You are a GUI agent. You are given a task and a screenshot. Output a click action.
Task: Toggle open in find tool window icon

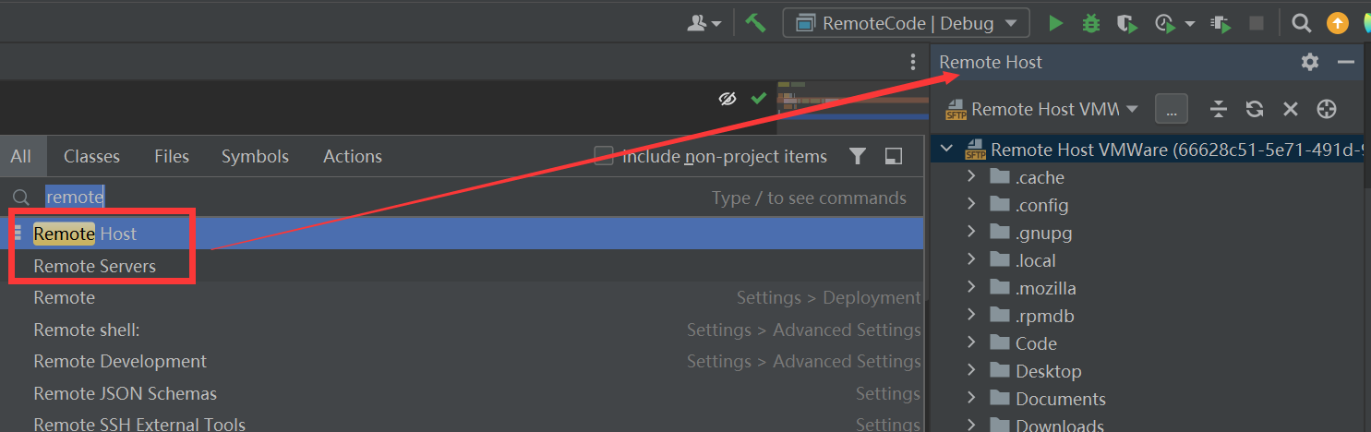coord(893,156)
